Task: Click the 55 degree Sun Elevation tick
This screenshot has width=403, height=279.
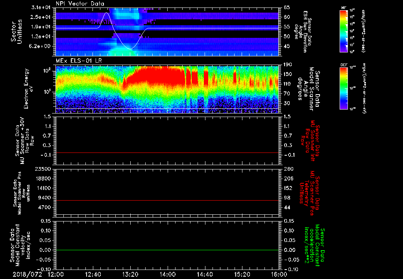Action: pyautogui.click(x=287, y=27)
